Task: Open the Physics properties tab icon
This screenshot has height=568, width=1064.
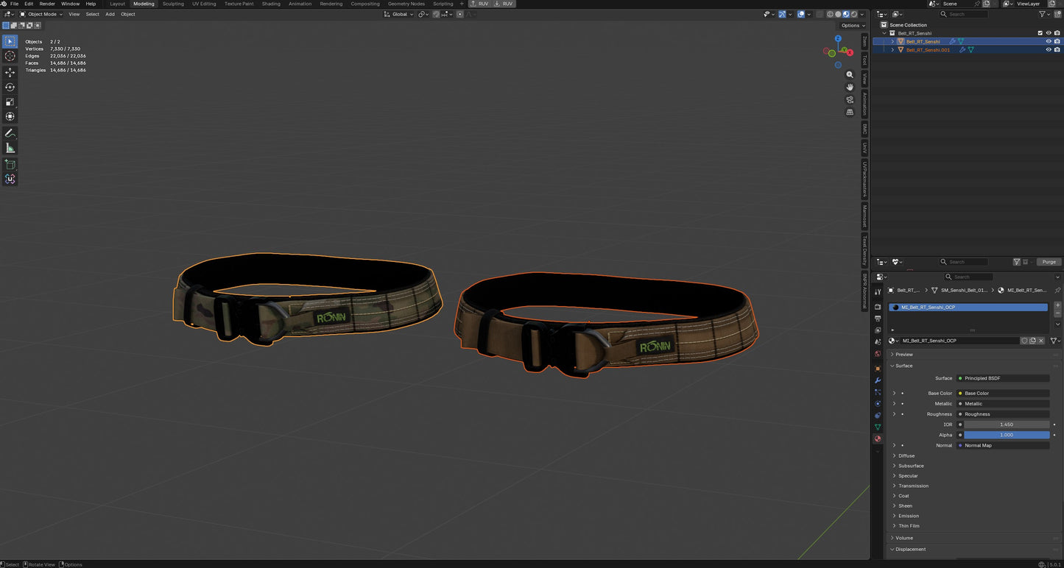Action: point(878,404)
